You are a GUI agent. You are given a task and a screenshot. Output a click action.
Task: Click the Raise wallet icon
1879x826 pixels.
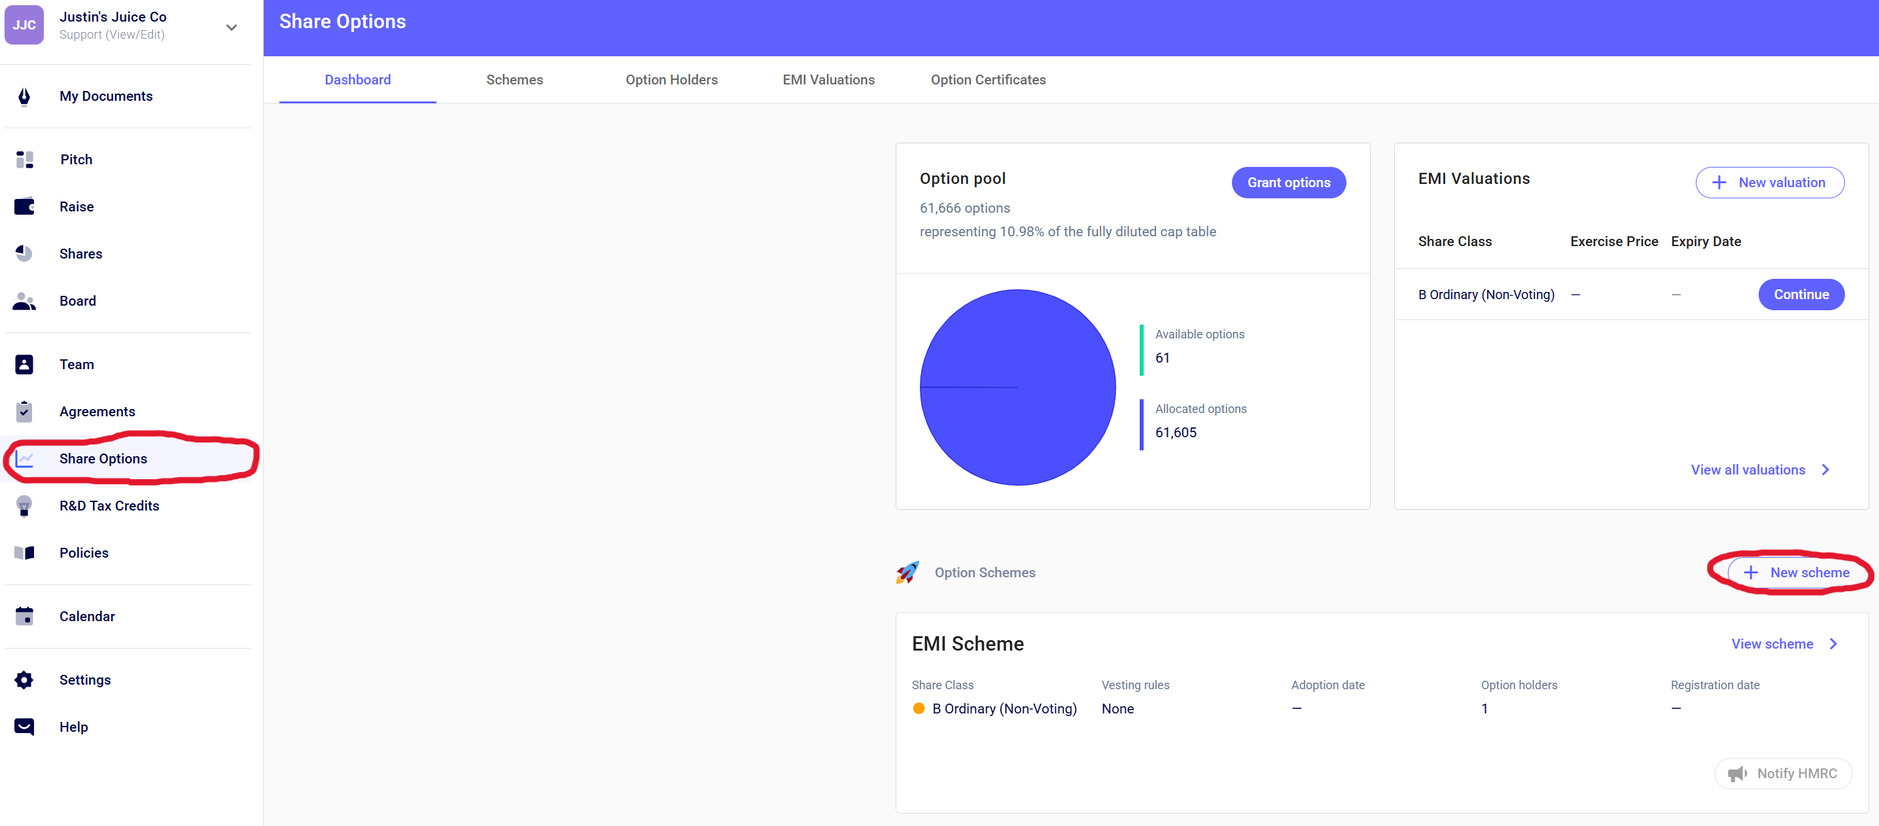click(x=24, y=207)
